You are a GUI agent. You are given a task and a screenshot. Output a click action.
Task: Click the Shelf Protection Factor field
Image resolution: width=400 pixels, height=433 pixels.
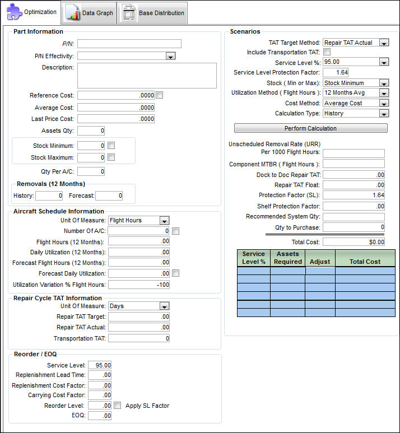(354, 206)
